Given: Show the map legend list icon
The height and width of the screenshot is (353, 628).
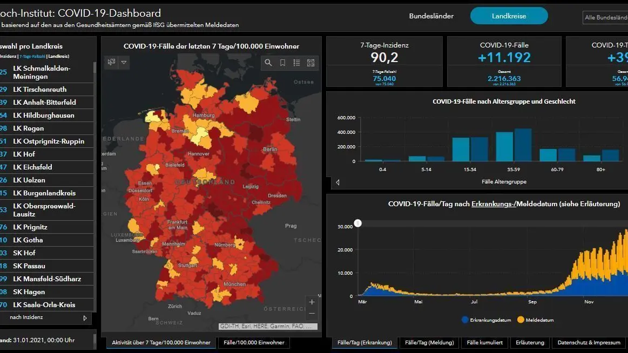Looking at the screenshot, I should [x=296, y=63].
